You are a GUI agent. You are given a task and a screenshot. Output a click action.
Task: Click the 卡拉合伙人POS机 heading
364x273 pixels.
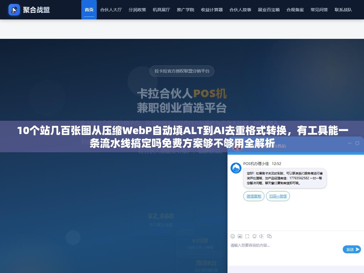pyautogui.click(x=182, y=94)
